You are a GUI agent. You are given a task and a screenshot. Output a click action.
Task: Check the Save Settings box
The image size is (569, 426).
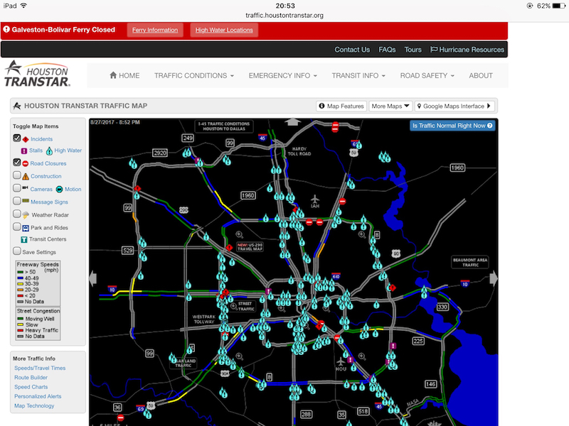click(16, 251)
